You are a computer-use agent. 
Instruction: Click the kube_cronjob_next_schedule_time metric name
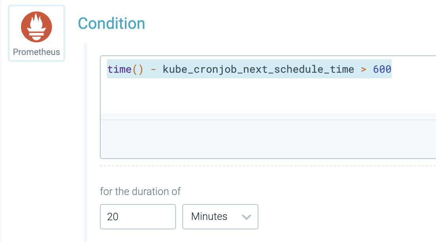pyautogui.click(x=258, y=70)
